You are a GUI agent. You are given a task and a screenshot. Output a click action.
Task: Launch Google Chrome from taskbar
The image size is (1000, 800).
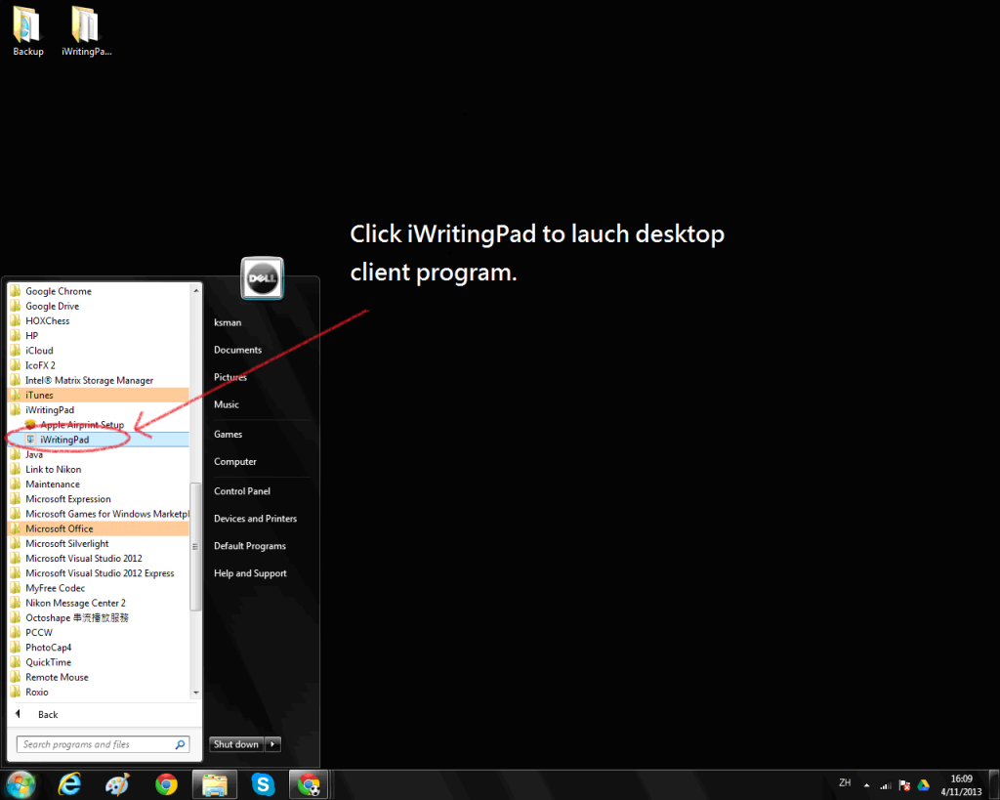[166, 784]
